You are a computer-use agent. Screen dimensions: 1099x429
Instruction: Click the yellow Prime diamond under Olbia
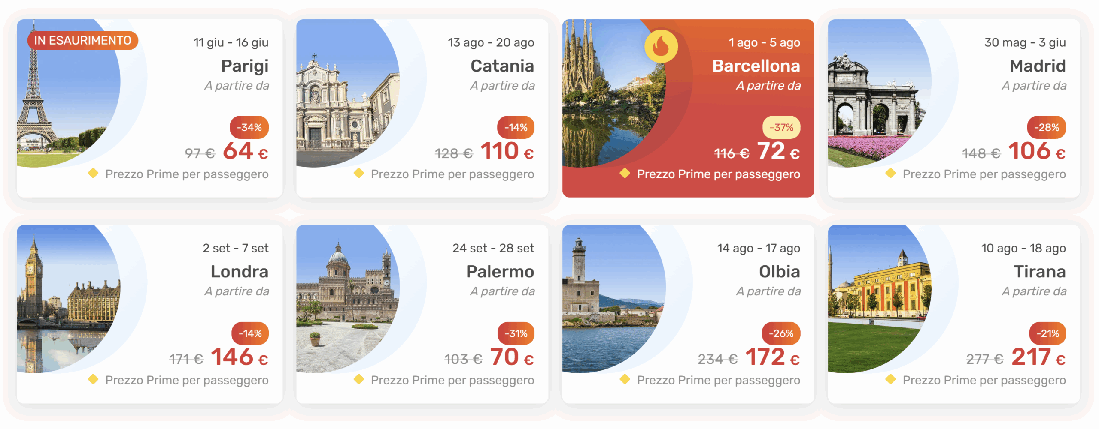pyautogui.click(x=625, y=379)
